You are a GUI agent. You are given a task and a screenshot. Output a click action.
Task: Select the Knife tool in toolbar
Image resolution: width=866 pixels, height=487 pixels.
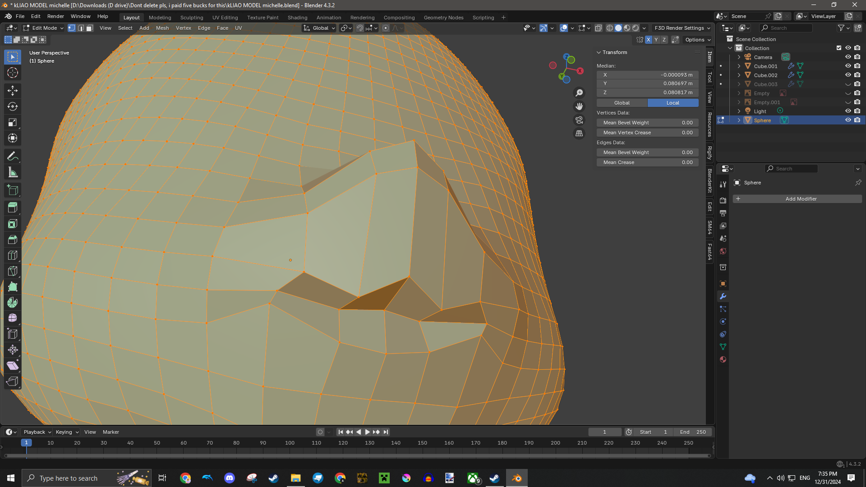13,271
